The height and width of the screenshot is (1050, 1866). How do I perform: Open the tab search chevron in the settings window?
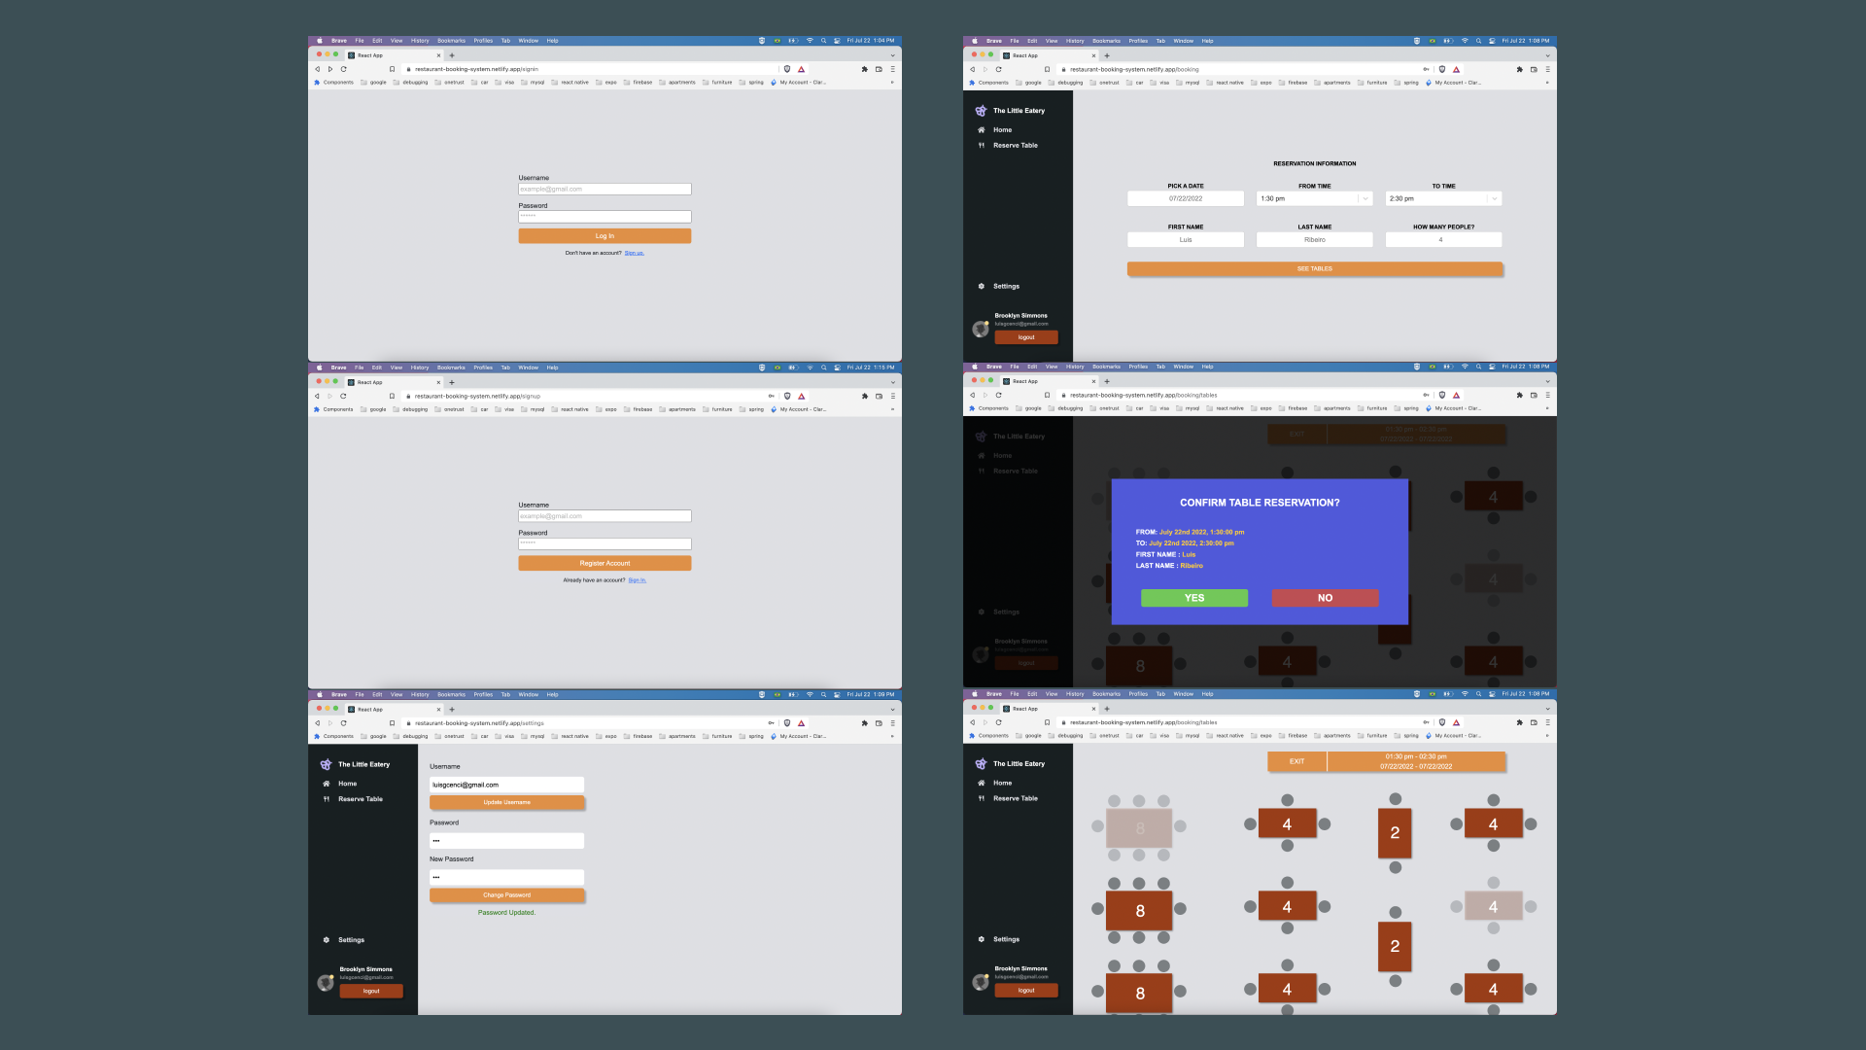click(892, 710)
